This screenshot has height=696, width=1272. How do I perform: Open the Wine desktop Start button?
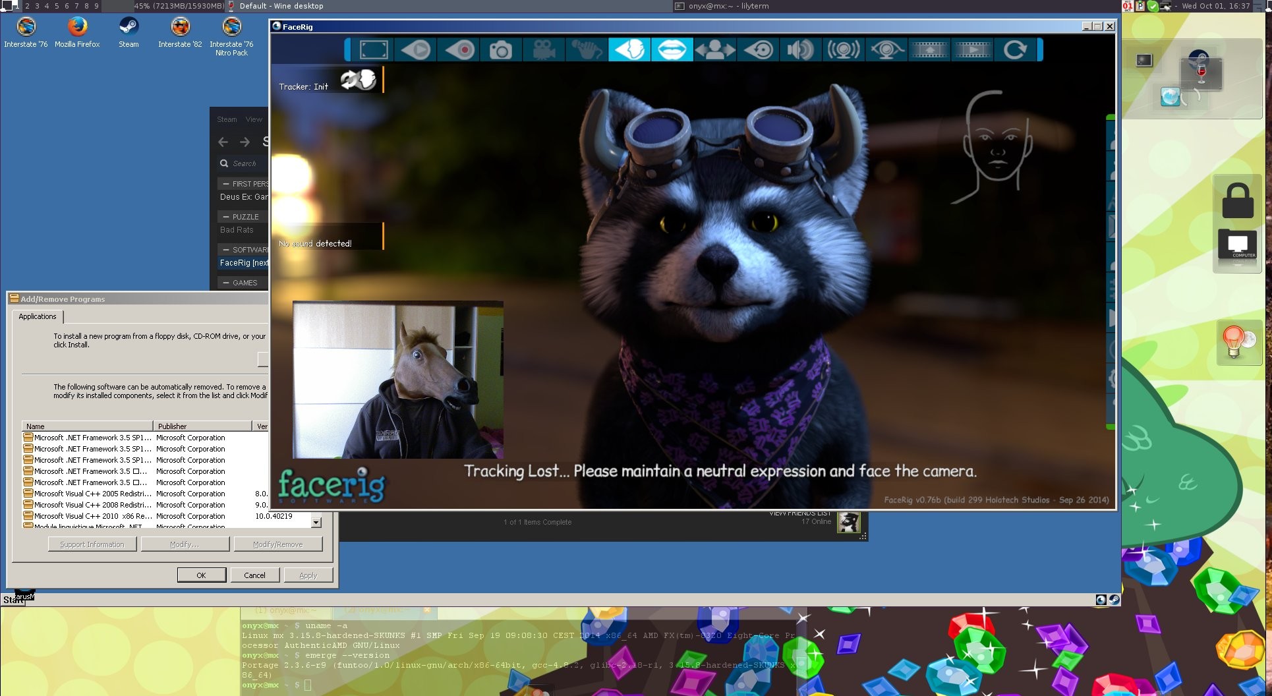(x=13, y=600)
